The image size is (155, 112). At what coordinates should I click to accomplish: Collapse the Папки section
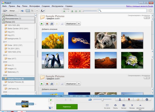click(x=3, y=22)
